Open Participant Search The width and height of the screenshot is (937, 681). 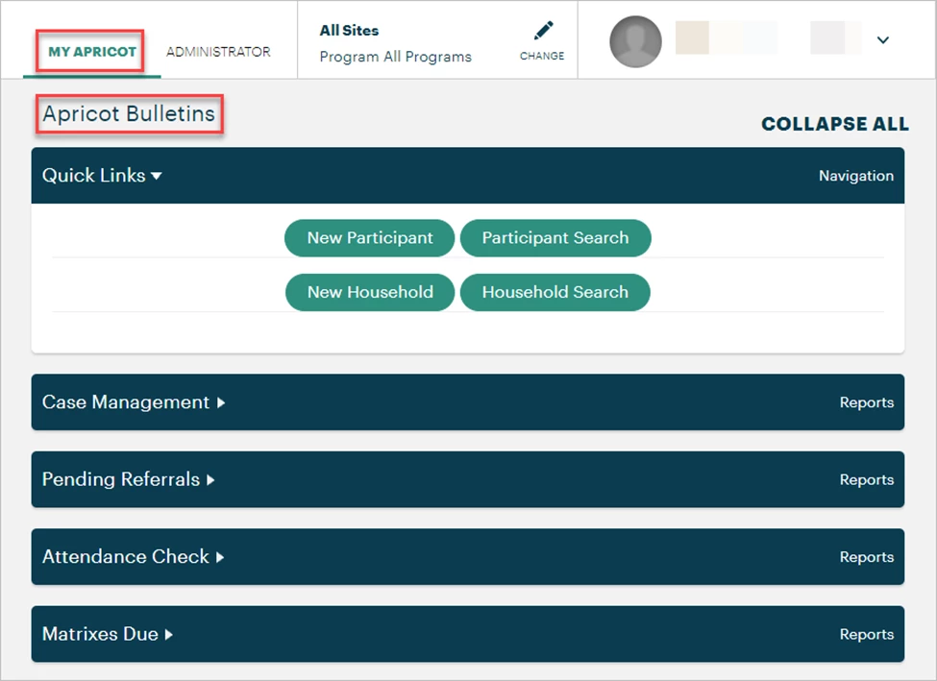(555, 238)
